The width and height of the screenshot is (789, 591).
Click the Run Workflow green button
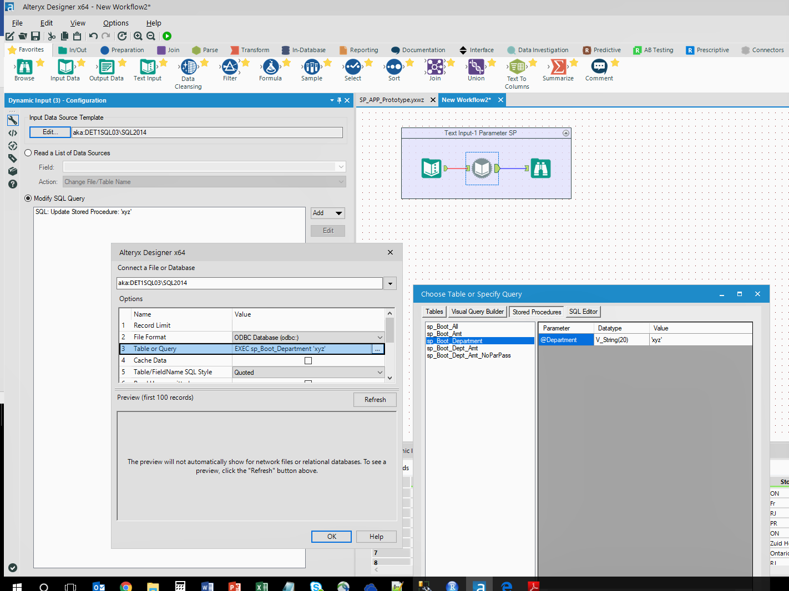click(x=167, y=36)
